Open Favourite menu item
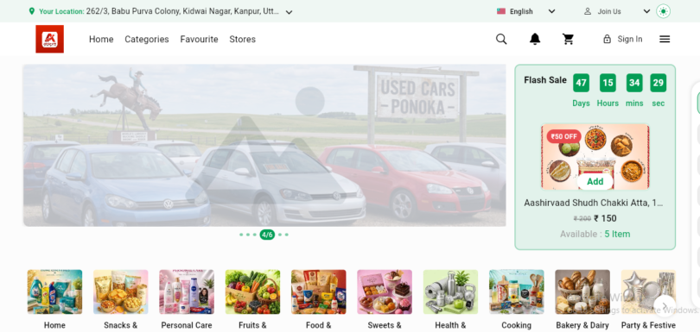 (x=199, y=39)
